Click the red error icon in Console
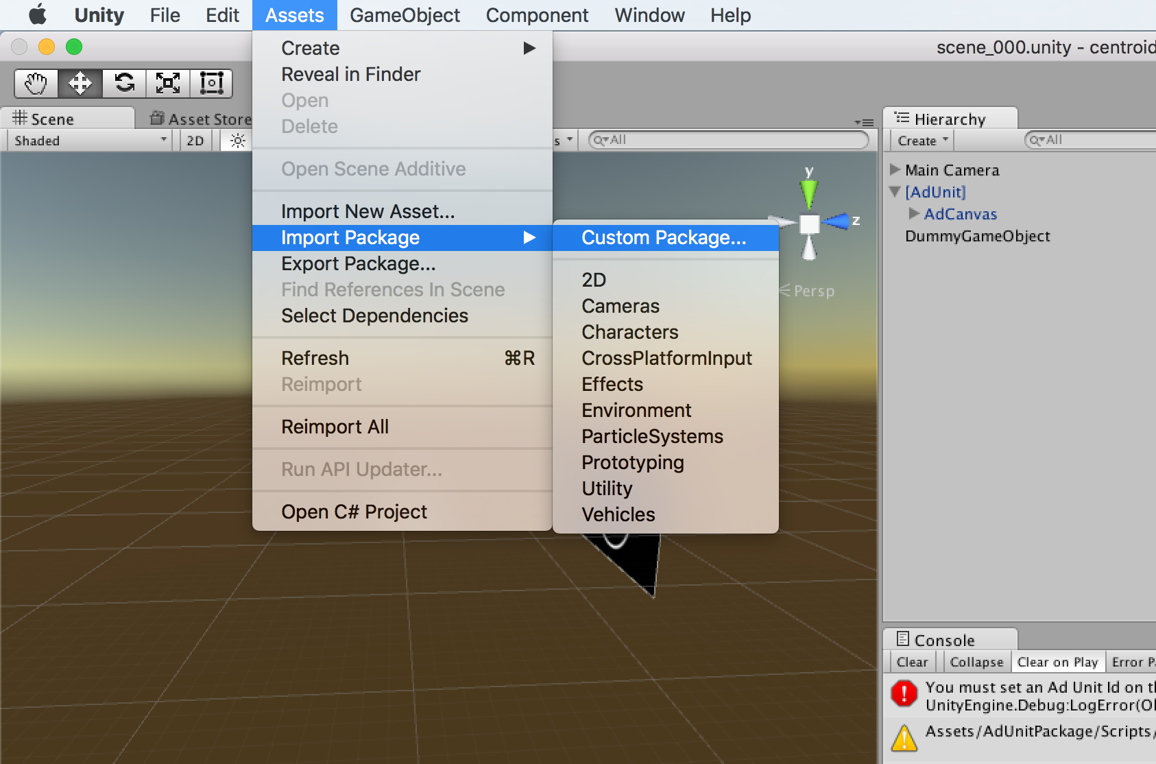The image size is (1156, 764). [x=904, y=693]
